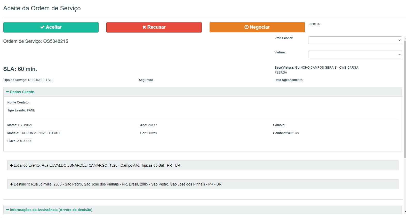Click the X icon on Recusar
The image size is (406, 218).
click(x=144, y=27)
